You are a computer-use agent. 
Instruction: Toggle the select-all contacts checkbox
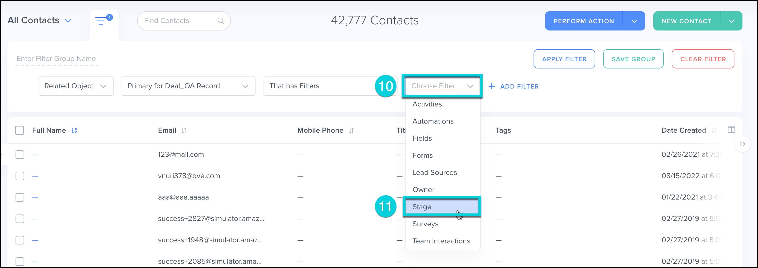[20, 130]
